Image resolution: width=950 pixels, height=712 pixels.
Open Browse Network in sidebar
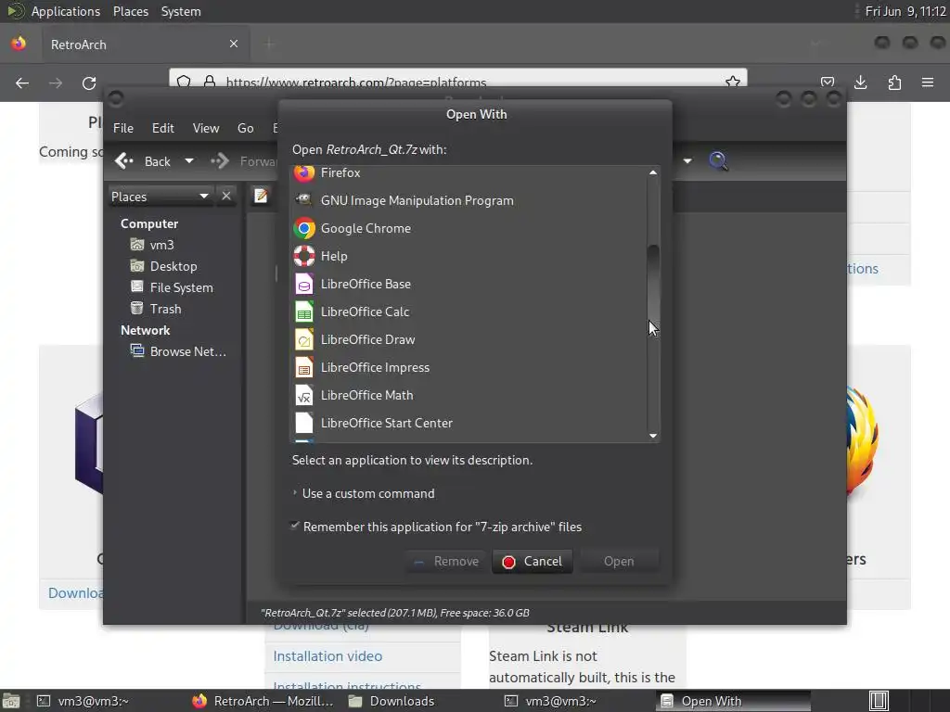[187, 351]
